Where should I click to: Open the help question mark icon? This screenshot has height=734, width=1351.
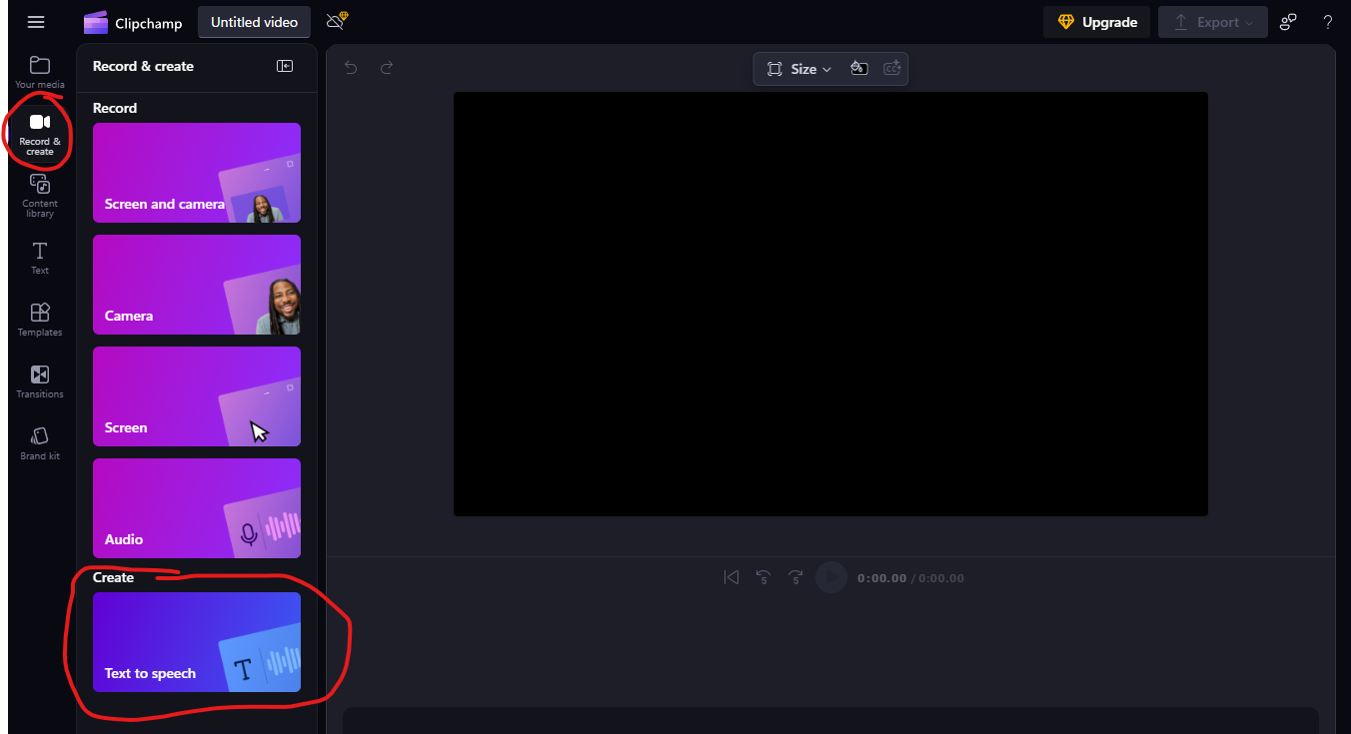[x=1328, y=22]
